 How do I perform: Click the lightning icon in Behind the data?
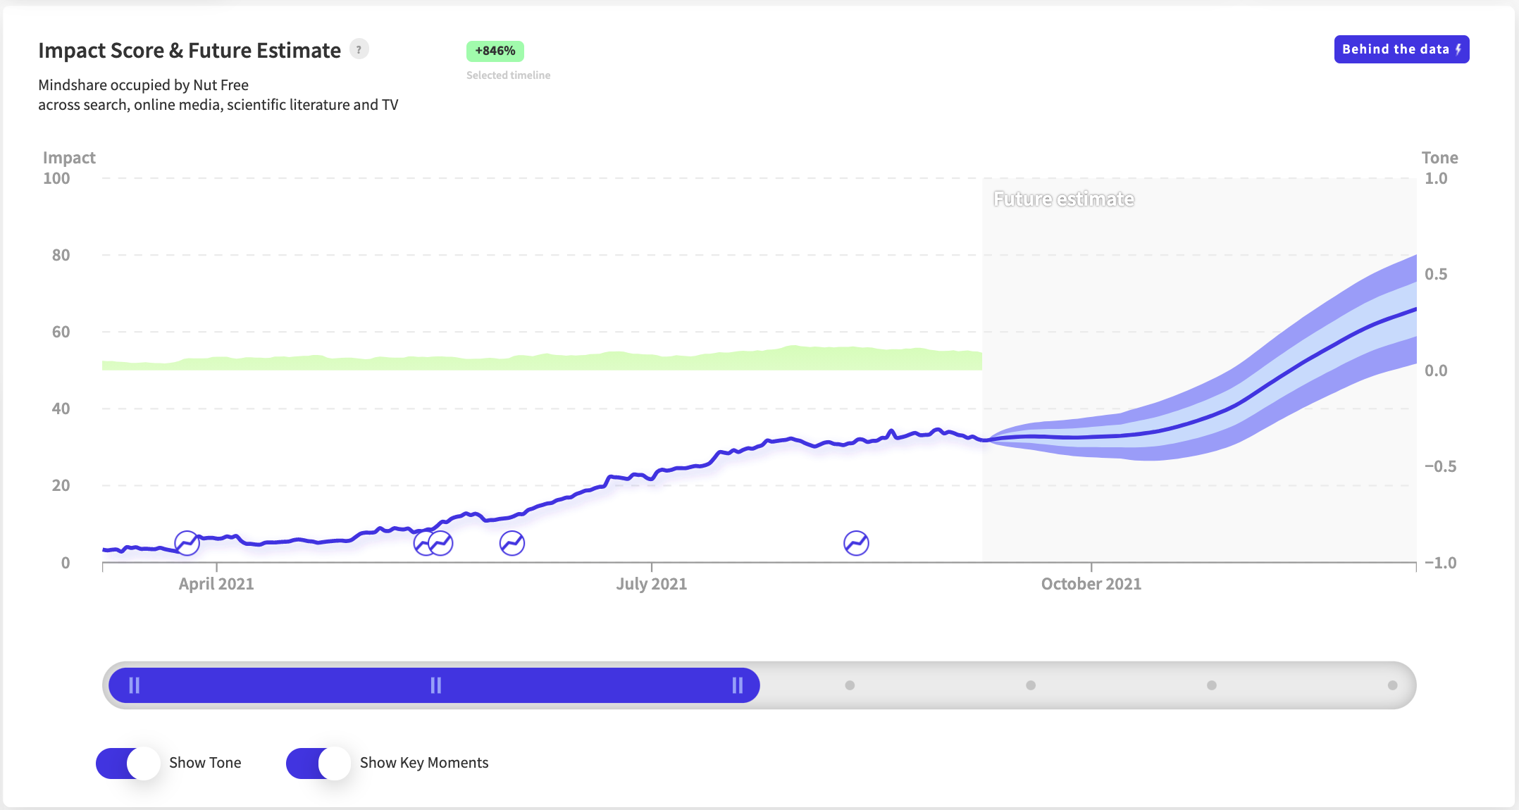coord(1458,49)
